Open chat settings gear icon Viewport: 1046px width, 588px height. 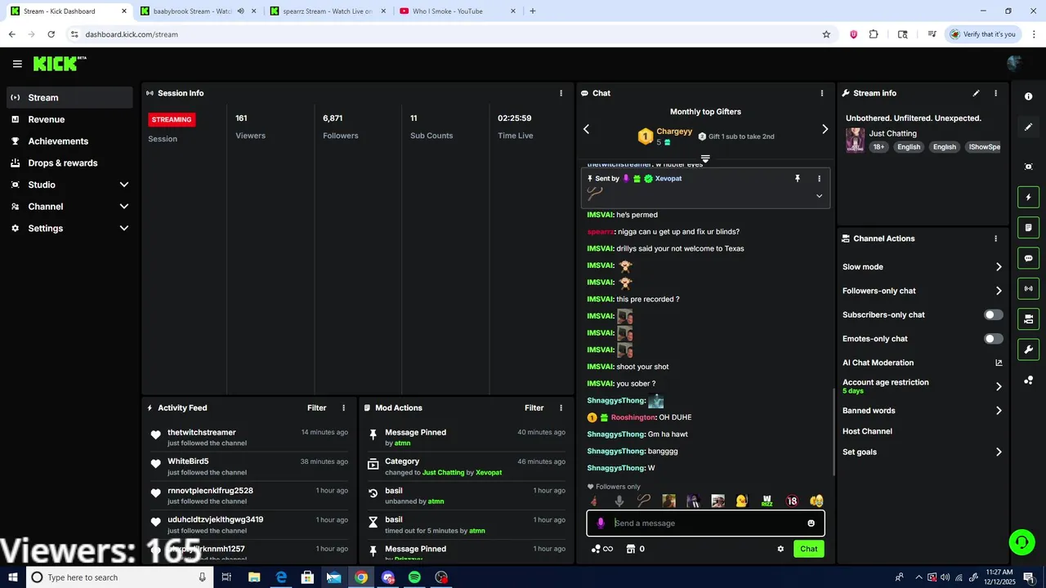point(780,549)
